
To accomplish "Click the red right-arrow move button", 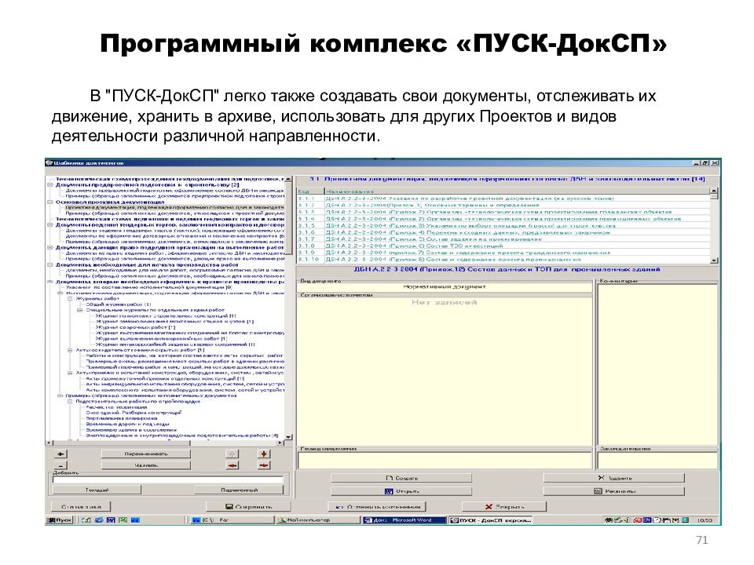I will 264,465.
